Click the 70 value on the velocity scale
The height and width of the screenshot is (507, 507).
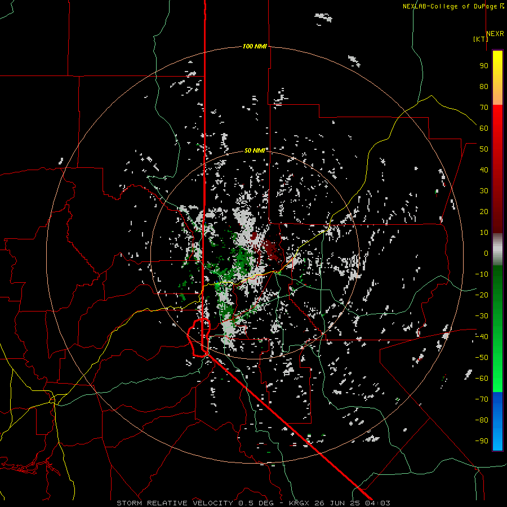pyautogui.click(x=484, y=108)
